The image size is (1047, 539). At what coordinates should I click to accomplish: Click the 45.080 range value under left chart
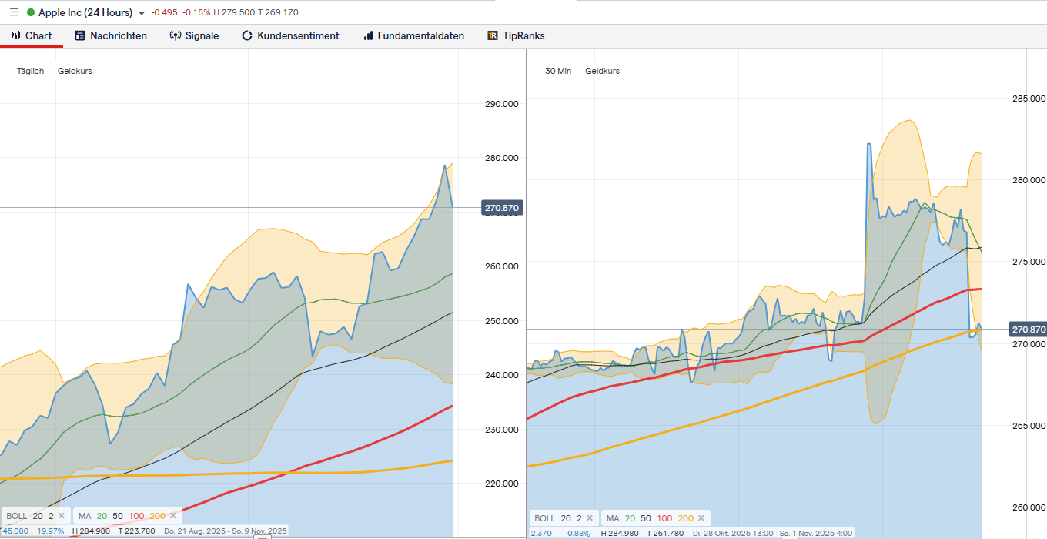click(15, 531)
